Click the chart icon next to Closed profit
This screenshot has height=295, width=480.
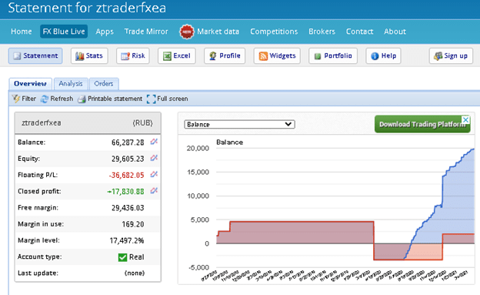tap(154, 191)
